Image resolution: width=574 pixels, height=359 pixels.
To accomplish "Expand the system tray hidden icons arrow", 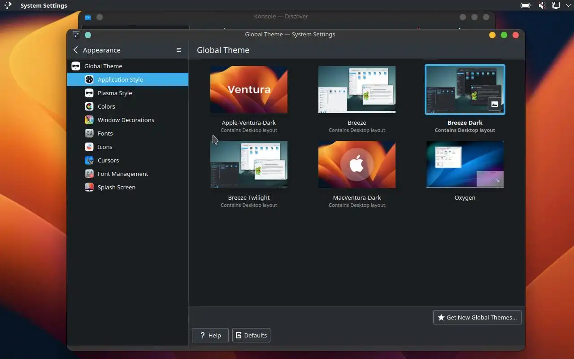I will pyautogui.click(x=568, y=5).
